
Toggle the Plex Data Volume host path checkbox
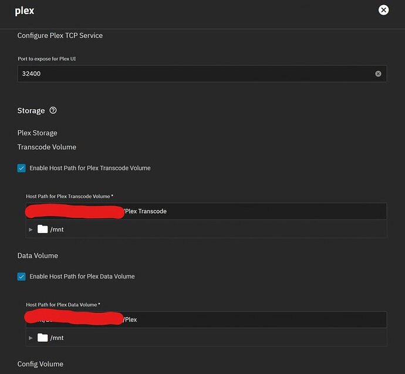[x=22, y=277]
